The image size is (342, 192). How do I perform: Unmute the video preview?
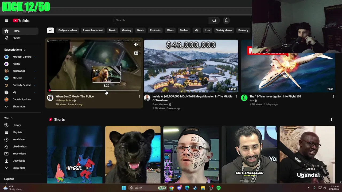pyautogui.click(x=136, y=45)
